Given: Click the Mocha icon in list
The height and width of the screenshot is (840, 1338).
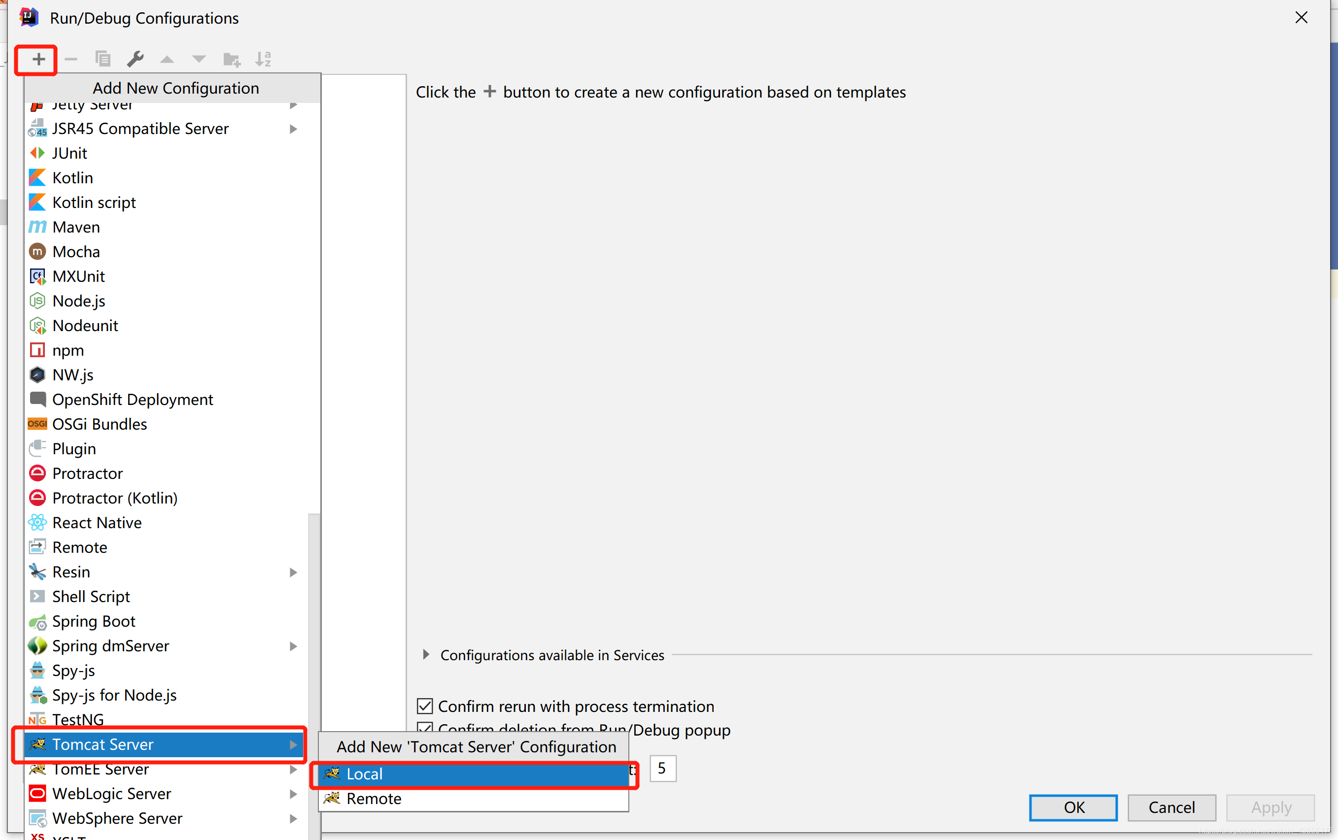Looking at the screenshot, I should pos(37,252).
